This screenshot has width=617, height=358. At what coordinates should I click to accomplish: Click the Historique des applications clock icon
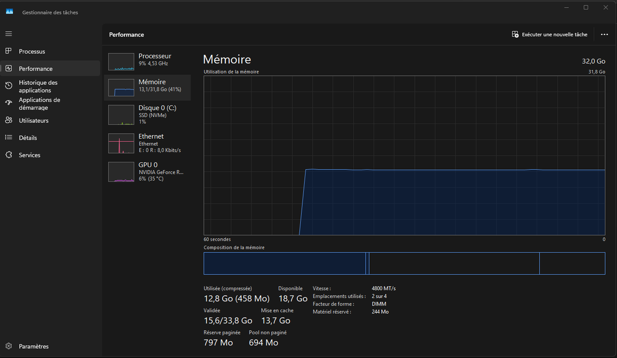(8, 86)
